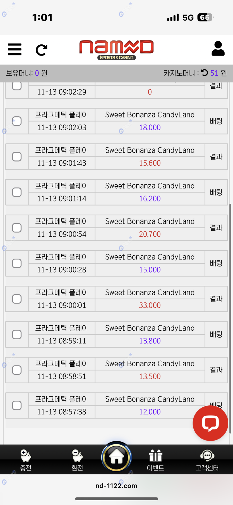Viewport: 233px width, 505px height.
Task: Tap the 20,700 result amount
Action: pos(150,234)
